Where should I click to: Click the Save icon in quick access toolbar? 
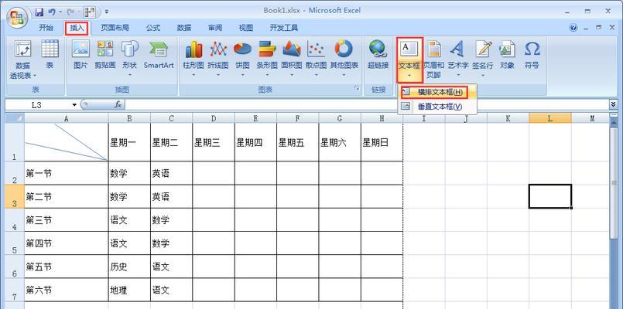tap(39, 12)
